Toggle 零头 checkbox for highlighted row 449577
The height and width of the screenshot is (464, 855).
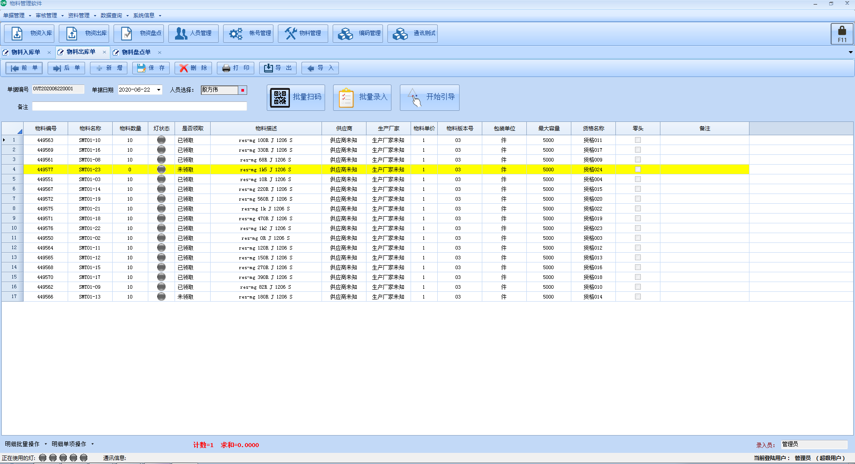click(x=638, y=169)
